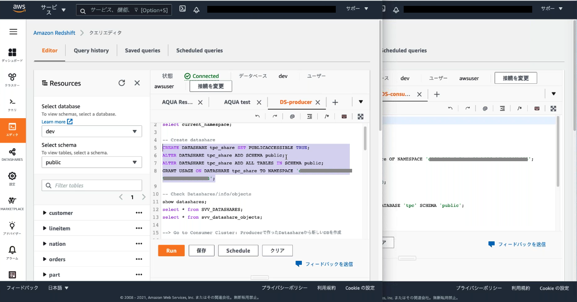The height and width of the screenshot is (302, 577).
Task: Open the Select schema dropdown
Action: point(92,163)
